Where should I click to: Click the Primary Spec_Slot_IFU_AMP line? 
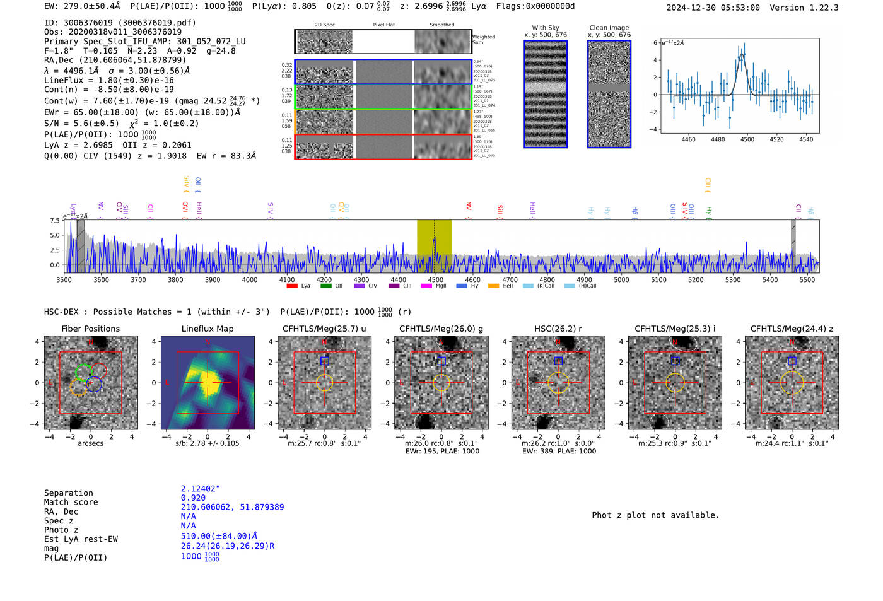tap(145, 41)
